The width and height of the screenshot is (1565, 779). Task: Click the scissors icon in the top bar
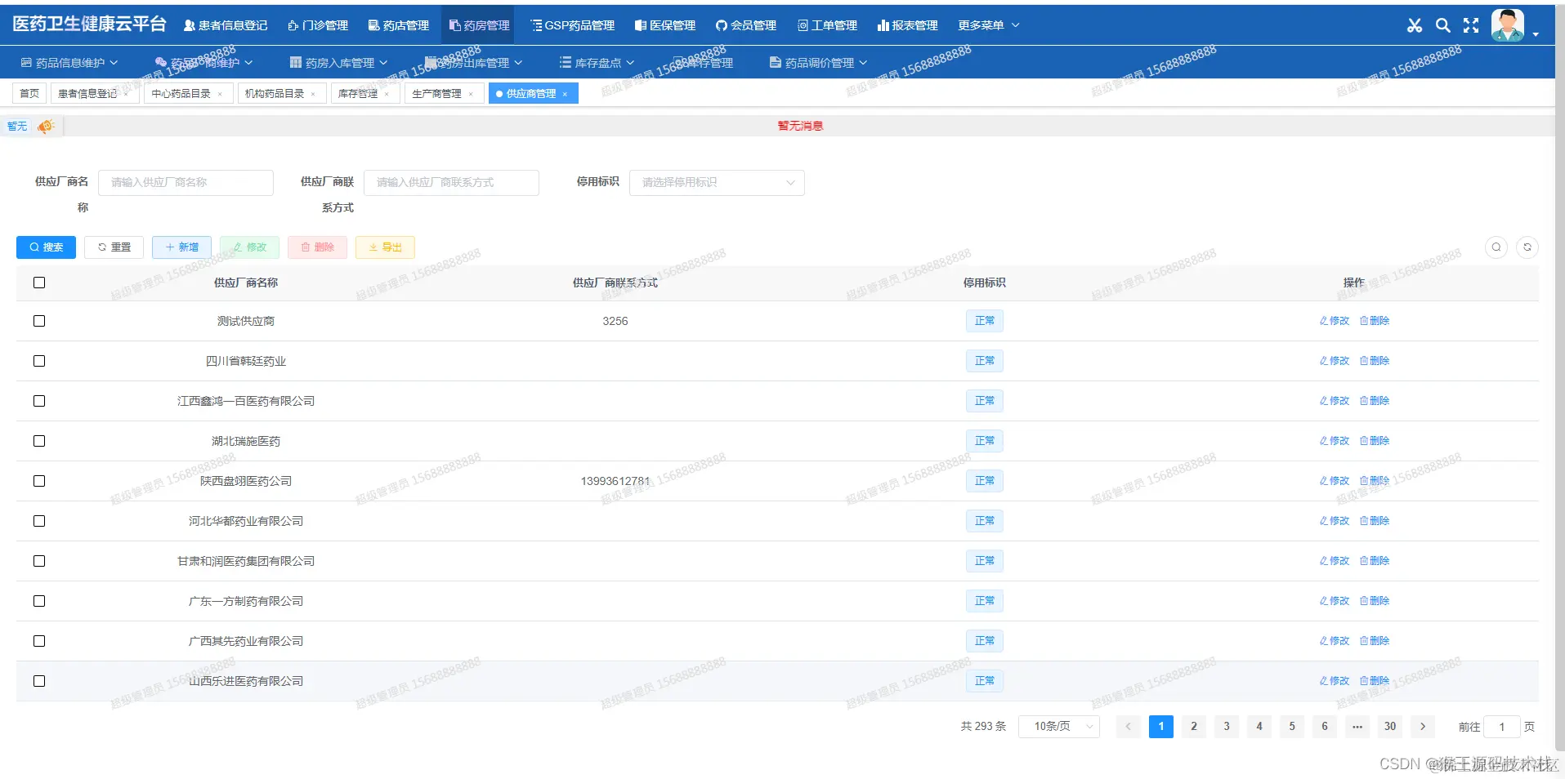[1415, 24]
